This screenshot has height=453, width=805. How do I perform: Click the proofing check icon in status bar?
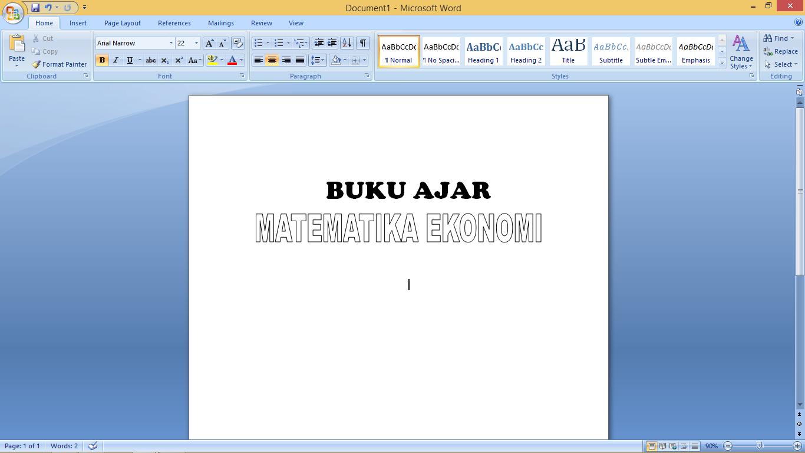pyautogui.click(x=93, y=446)
